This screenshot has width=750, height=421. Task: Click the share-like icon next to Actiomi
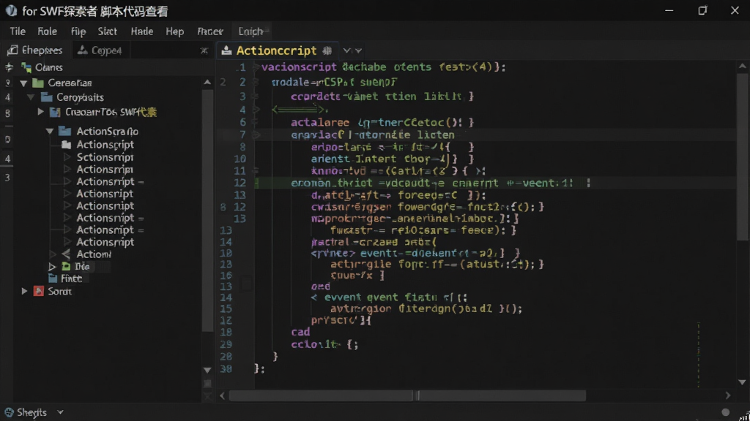[x=66, y=254]
